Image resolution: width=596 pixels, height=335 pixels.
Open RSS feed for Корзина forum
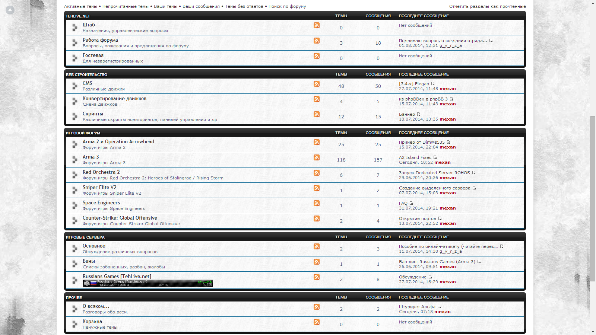pos(317,322)
